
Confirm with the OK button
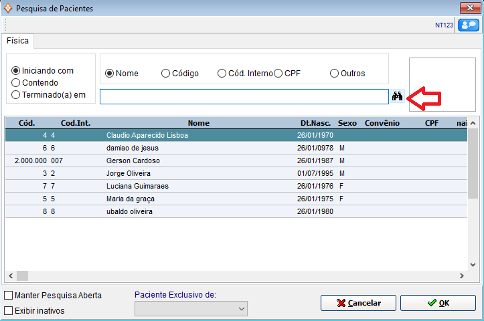pos(438,303)
